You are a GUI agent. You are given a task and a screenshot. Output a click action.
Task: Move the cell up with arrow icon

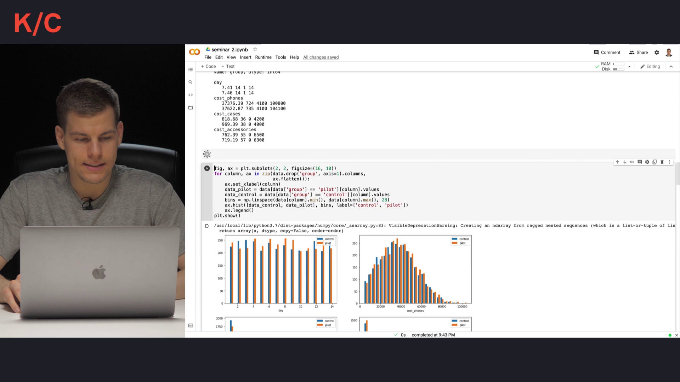click(617, 162)
